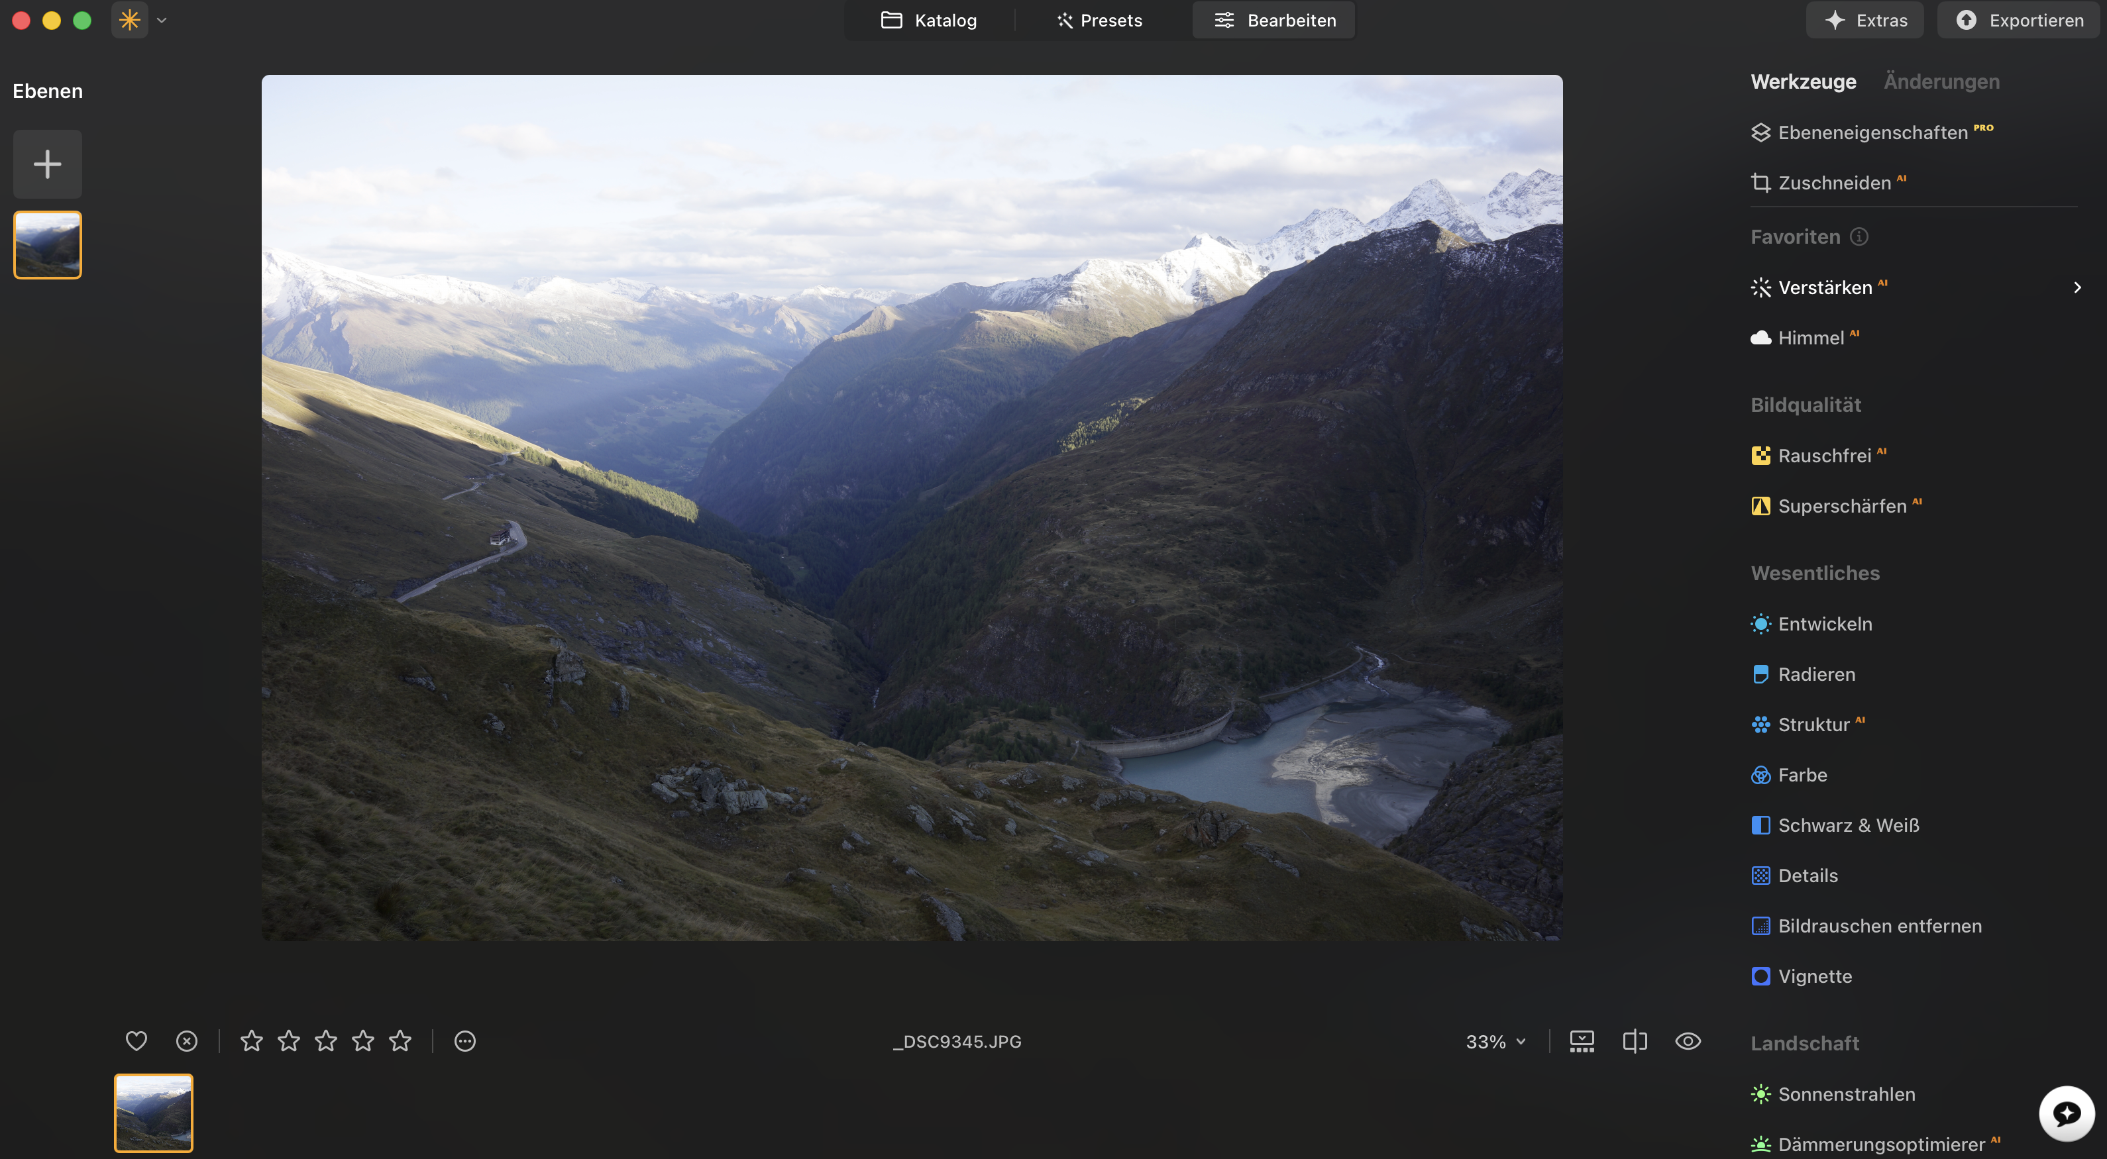Click the Exportieren button
Image resolution: width=2107 pixels, height=1159 pixels.
pos(2020,21)
